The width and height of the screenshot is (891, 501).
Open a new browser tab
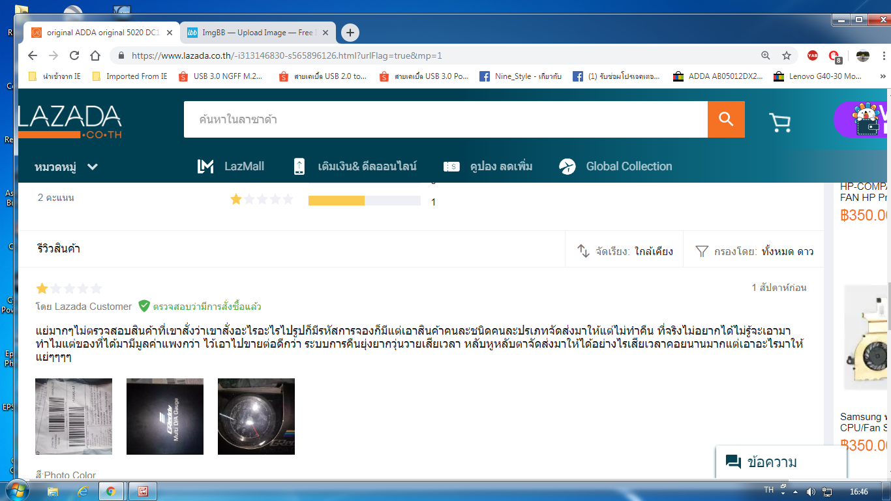[x=350, y=33]
